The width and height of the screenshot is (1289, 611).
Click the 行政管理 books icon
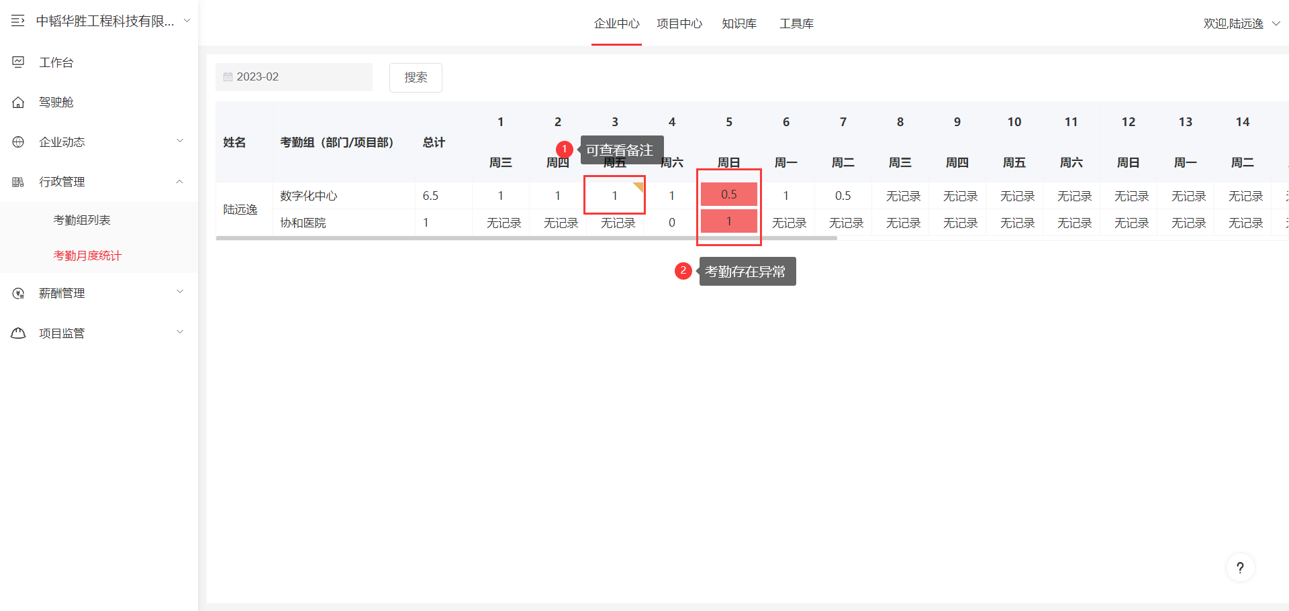point(18,182)
